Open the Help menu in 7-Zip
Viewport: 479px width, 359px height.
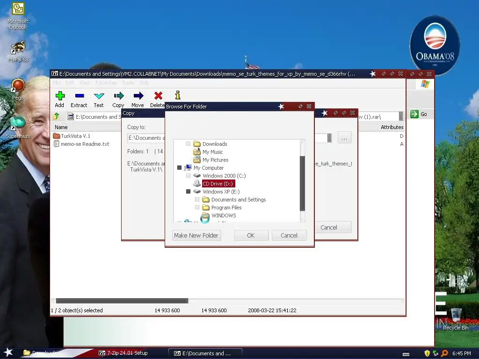[144, 83]
